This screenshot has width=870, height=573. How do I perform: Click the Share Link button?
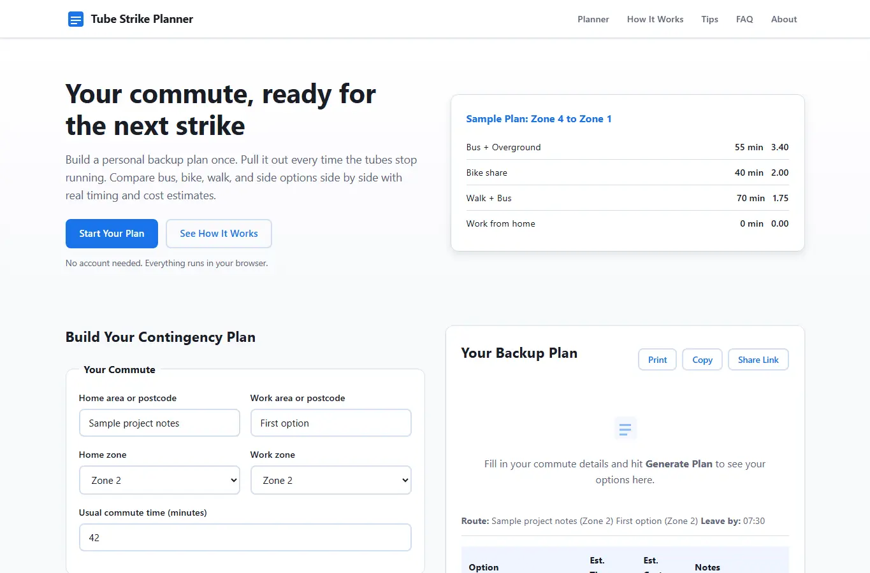click(x=758, y=360)
